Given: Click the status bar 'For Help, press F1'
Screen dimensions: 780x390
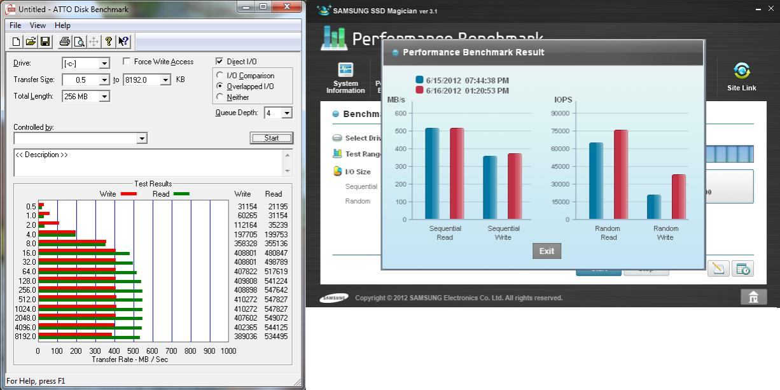Looking at the screenshot, I should coord(36,381).
